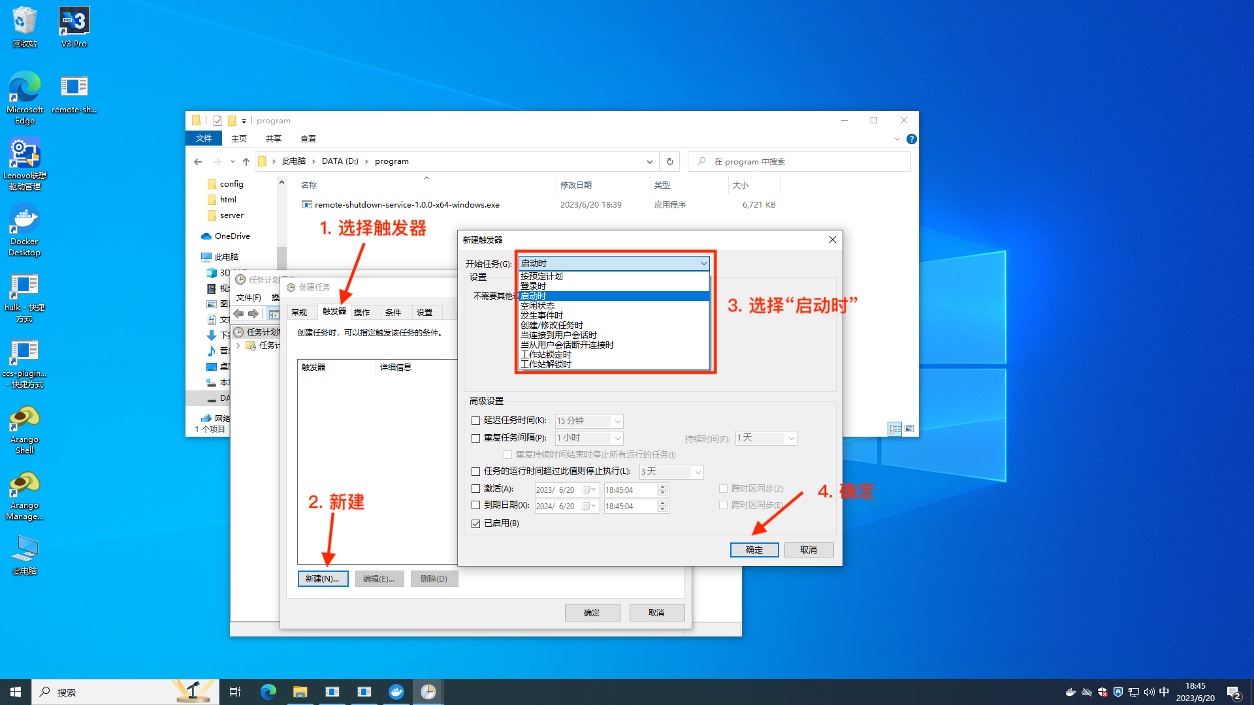
Task: Switch to the Docker taskbar icon
Action: 396,692
